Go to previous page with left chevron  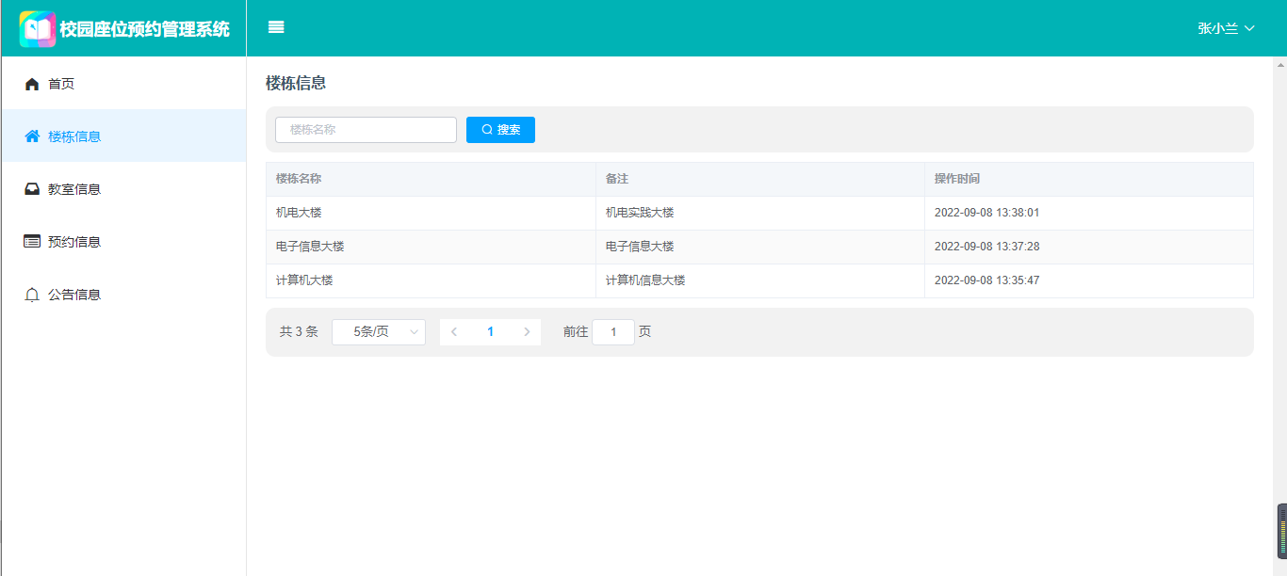454,332
